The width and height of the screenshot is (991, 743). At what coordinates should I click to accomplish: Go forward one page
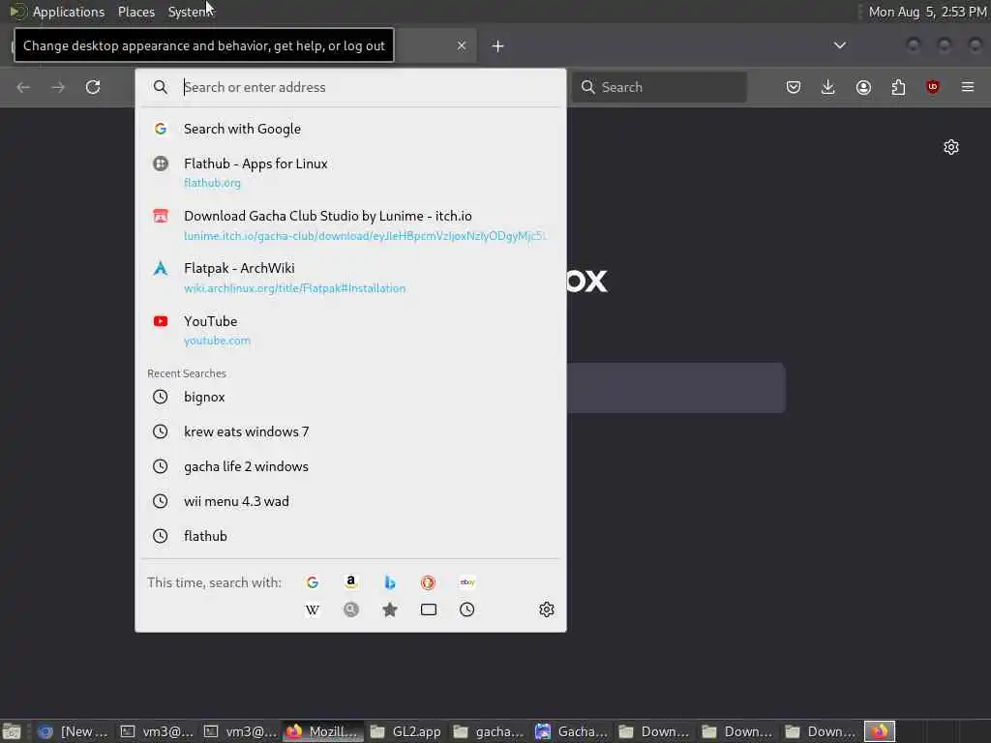pyautogui.click(x=58, y=87)
